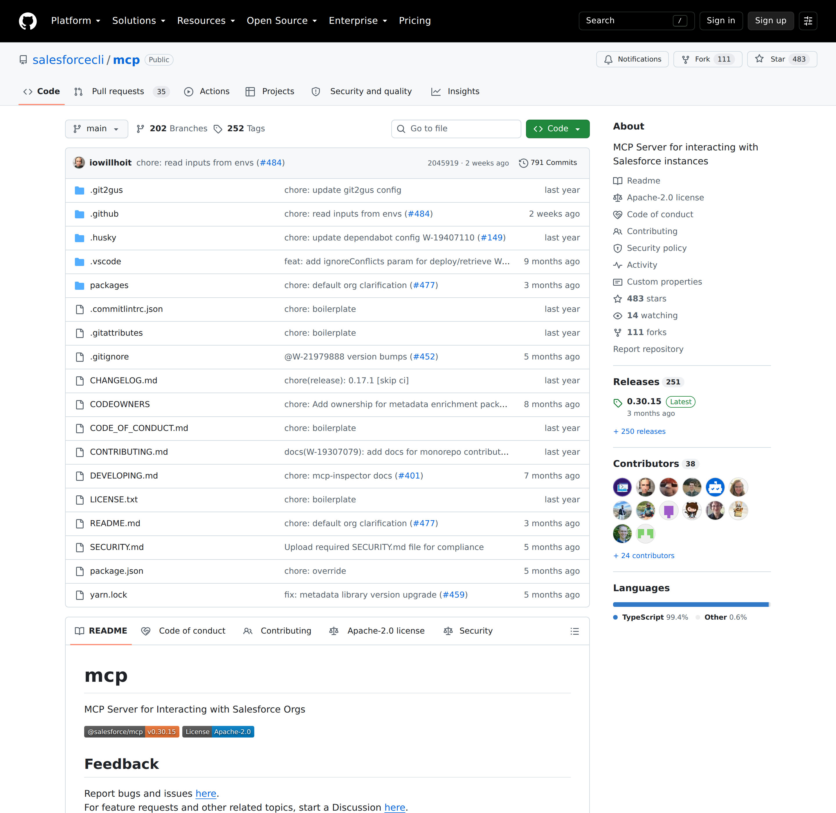Screen dimensions: 836x813
Task: Open package.json file
Action: (x=117, y=571)
